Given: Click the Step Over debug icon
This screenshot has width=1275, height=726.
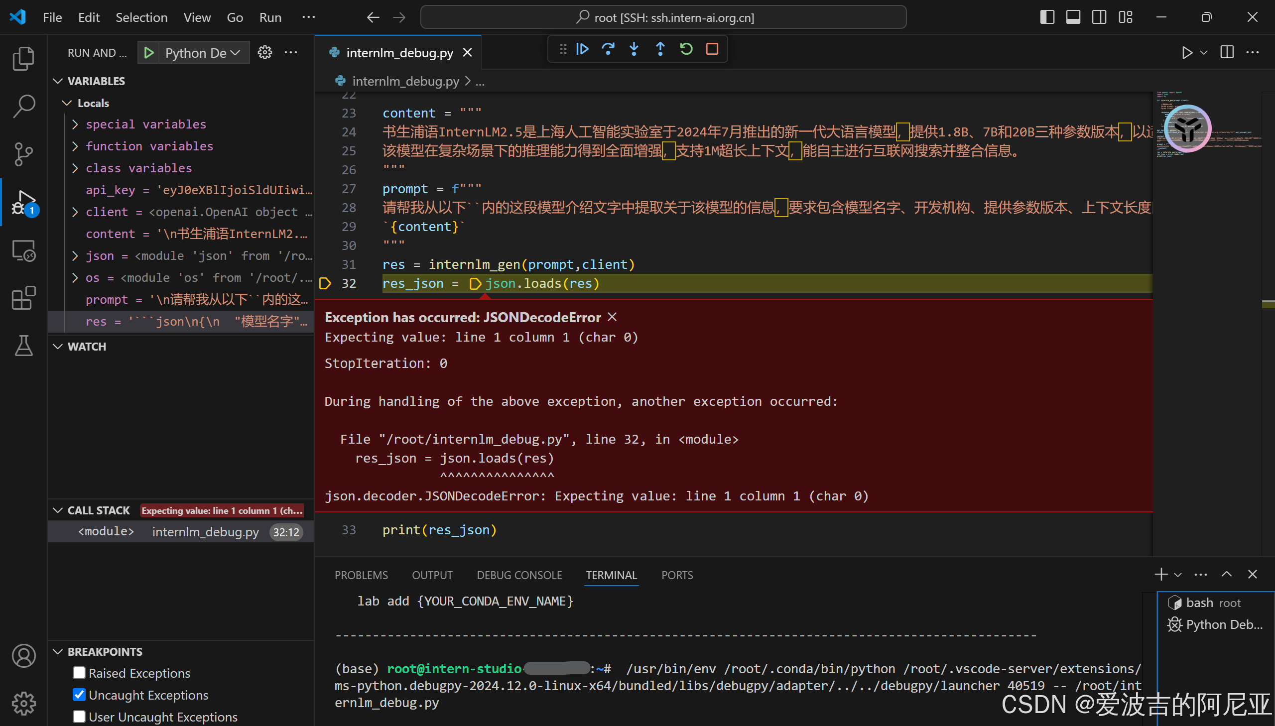Looking at the screenshot, I should click(608, 49).
